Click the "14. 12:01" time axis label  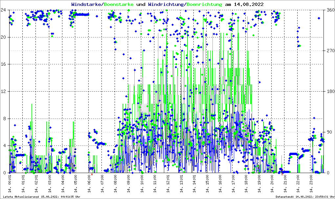coord(168,184)
